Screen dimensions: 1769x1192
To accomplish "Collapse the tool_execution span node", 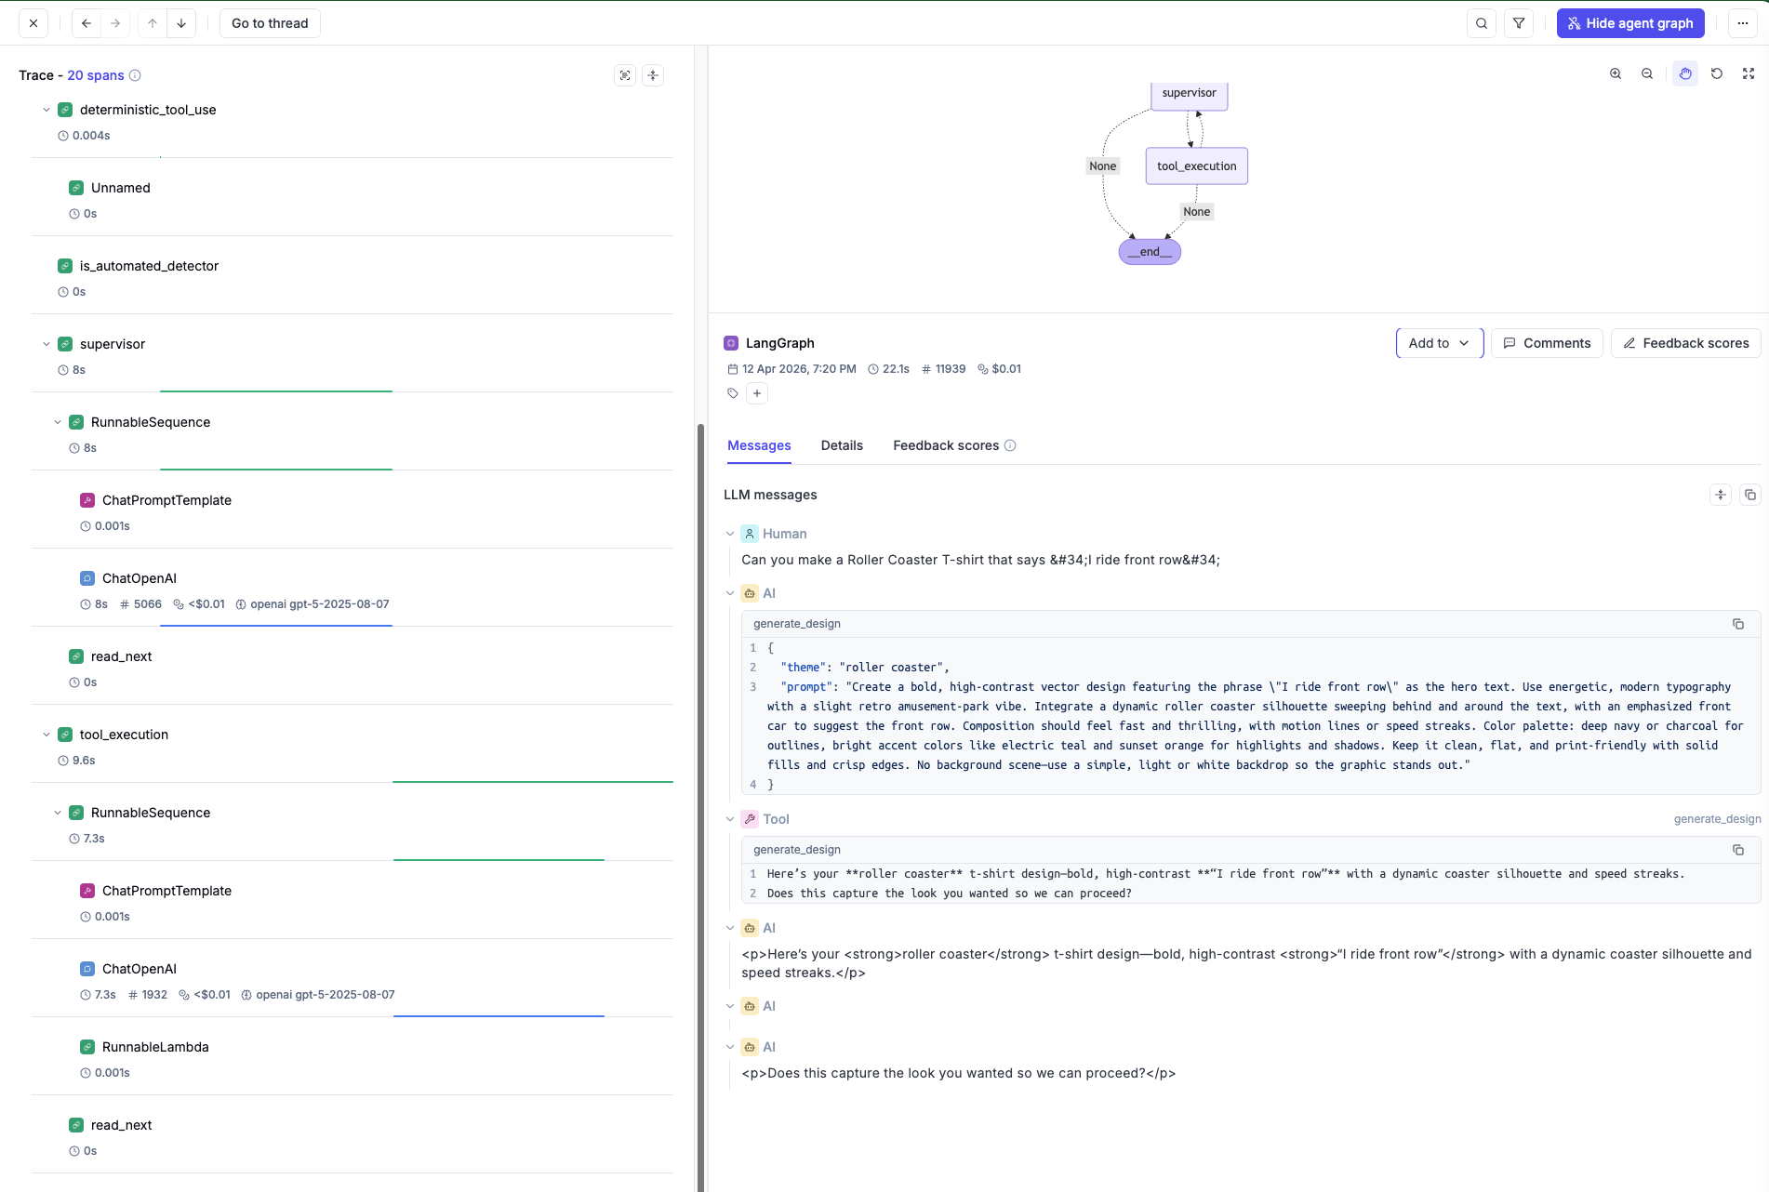I will click(47, 735).
